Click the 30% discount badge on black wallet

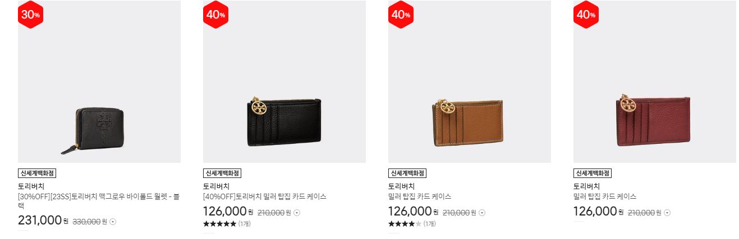click(31, 15)
